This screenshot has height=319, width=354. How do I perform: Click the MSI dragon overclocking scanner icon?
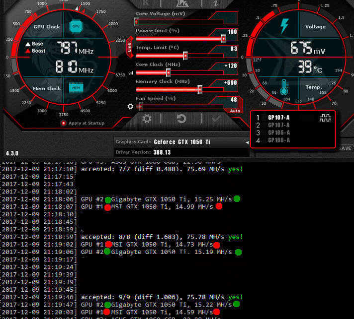point(182,2)
